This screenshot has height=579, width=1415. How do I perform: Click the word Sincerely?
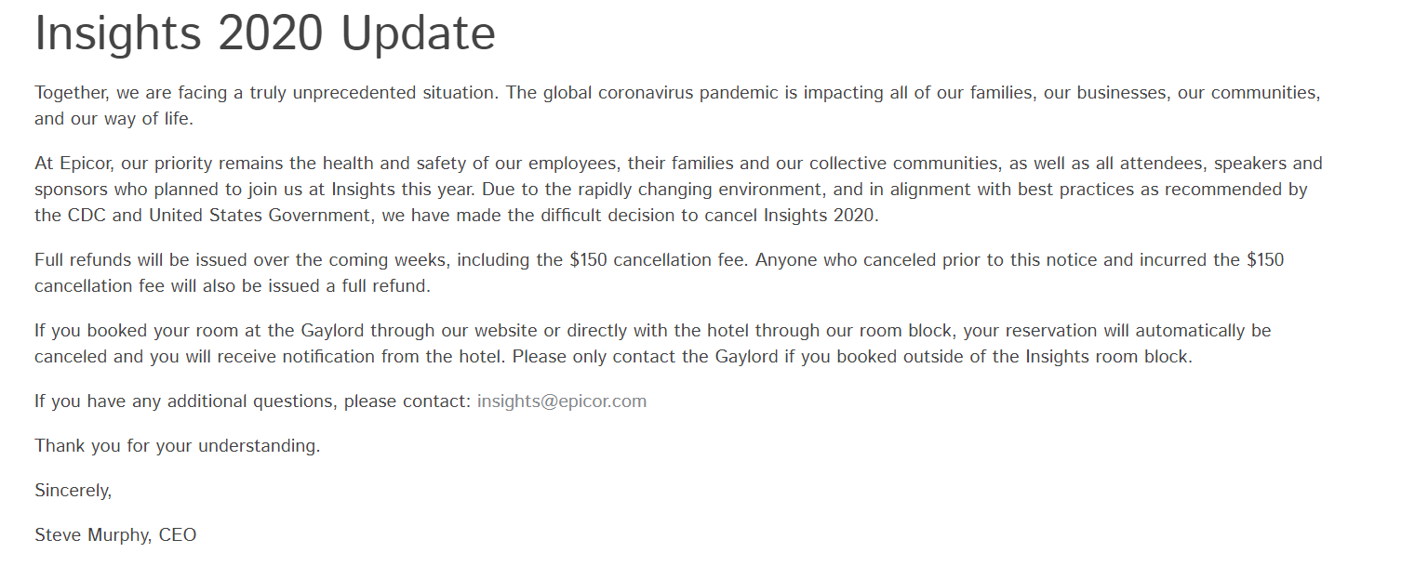click(x=73, y=491)
